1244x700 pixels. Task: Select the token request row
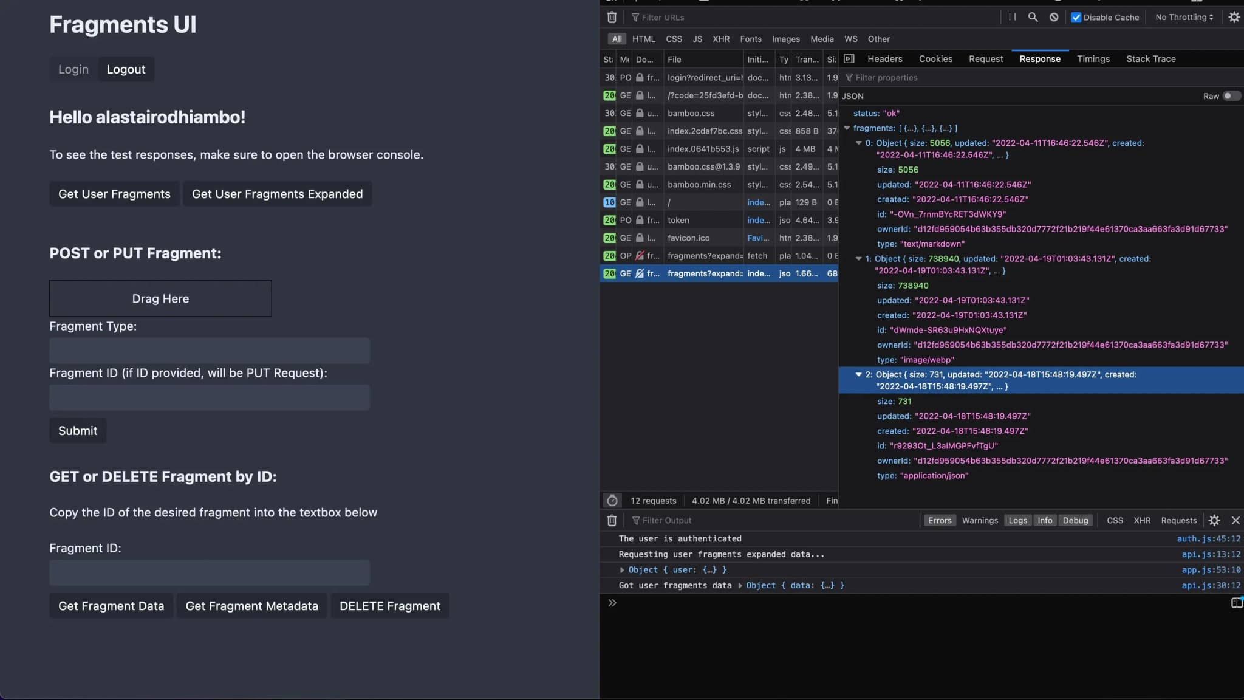719,220
